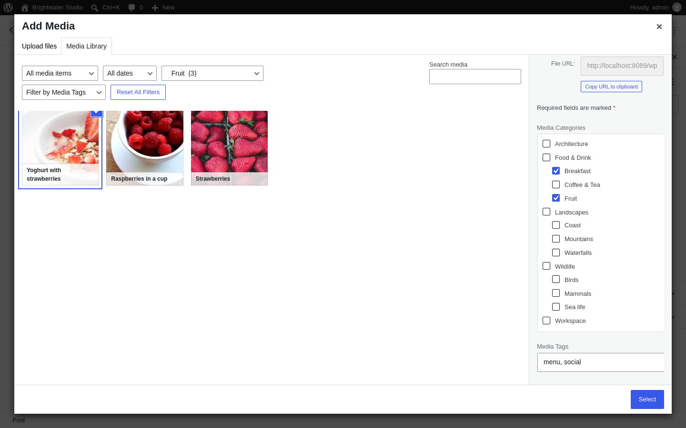The image size is (686, 428).
Task: Open the All media items dropdown
Action: coord(60,73)
